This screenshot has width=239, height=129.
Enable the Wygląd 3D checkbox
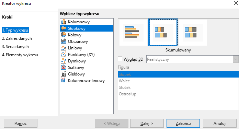point(120,59)
